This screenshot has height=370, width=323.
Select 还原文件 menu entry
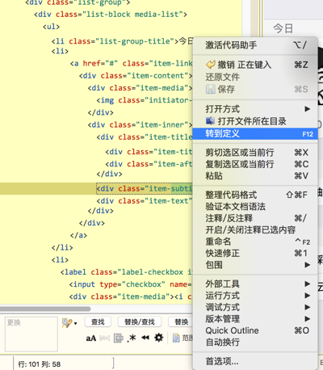(255, 77)
